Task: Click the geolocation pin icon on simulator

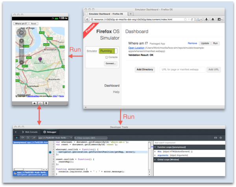Action: tap(46, 103)
